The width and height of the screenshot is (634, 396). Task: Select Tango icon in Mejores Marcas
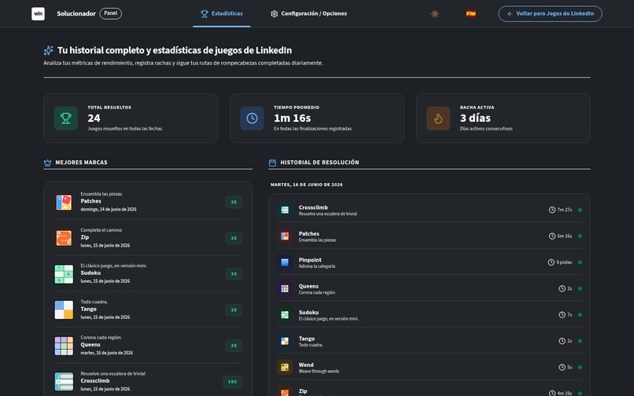(64, 310)
